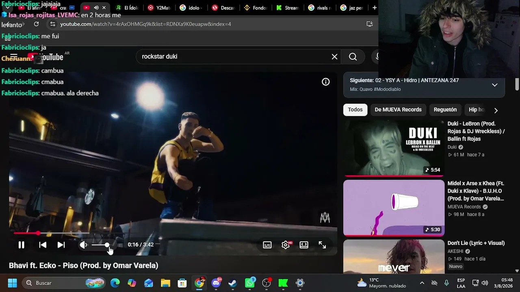Image resolution: width=520 pixels, height=292 pixels.
Task: Go to the previous video in the player
Action: pyautogui.click(x=43, y=245)
